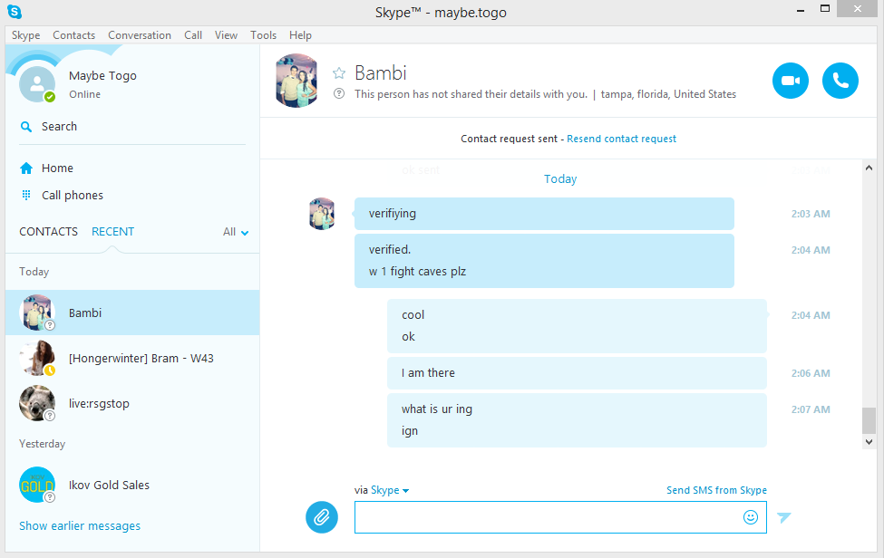Click Maybe Togo profile avatar
Image resolution: width=884 pixels, height=558 pixels.
tap(37, 84)
